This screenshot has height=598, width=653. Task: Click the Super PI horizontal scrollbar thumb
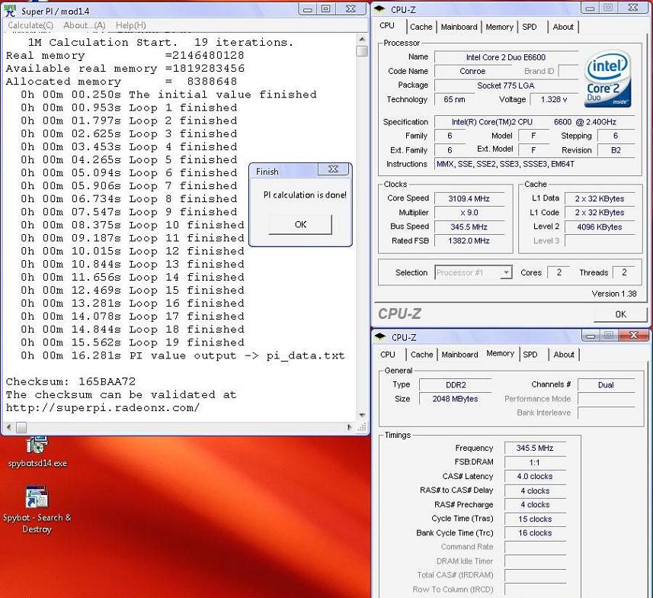(x=21, y=427)
